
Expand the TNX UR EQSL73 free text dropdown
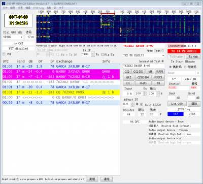point(163,55)
